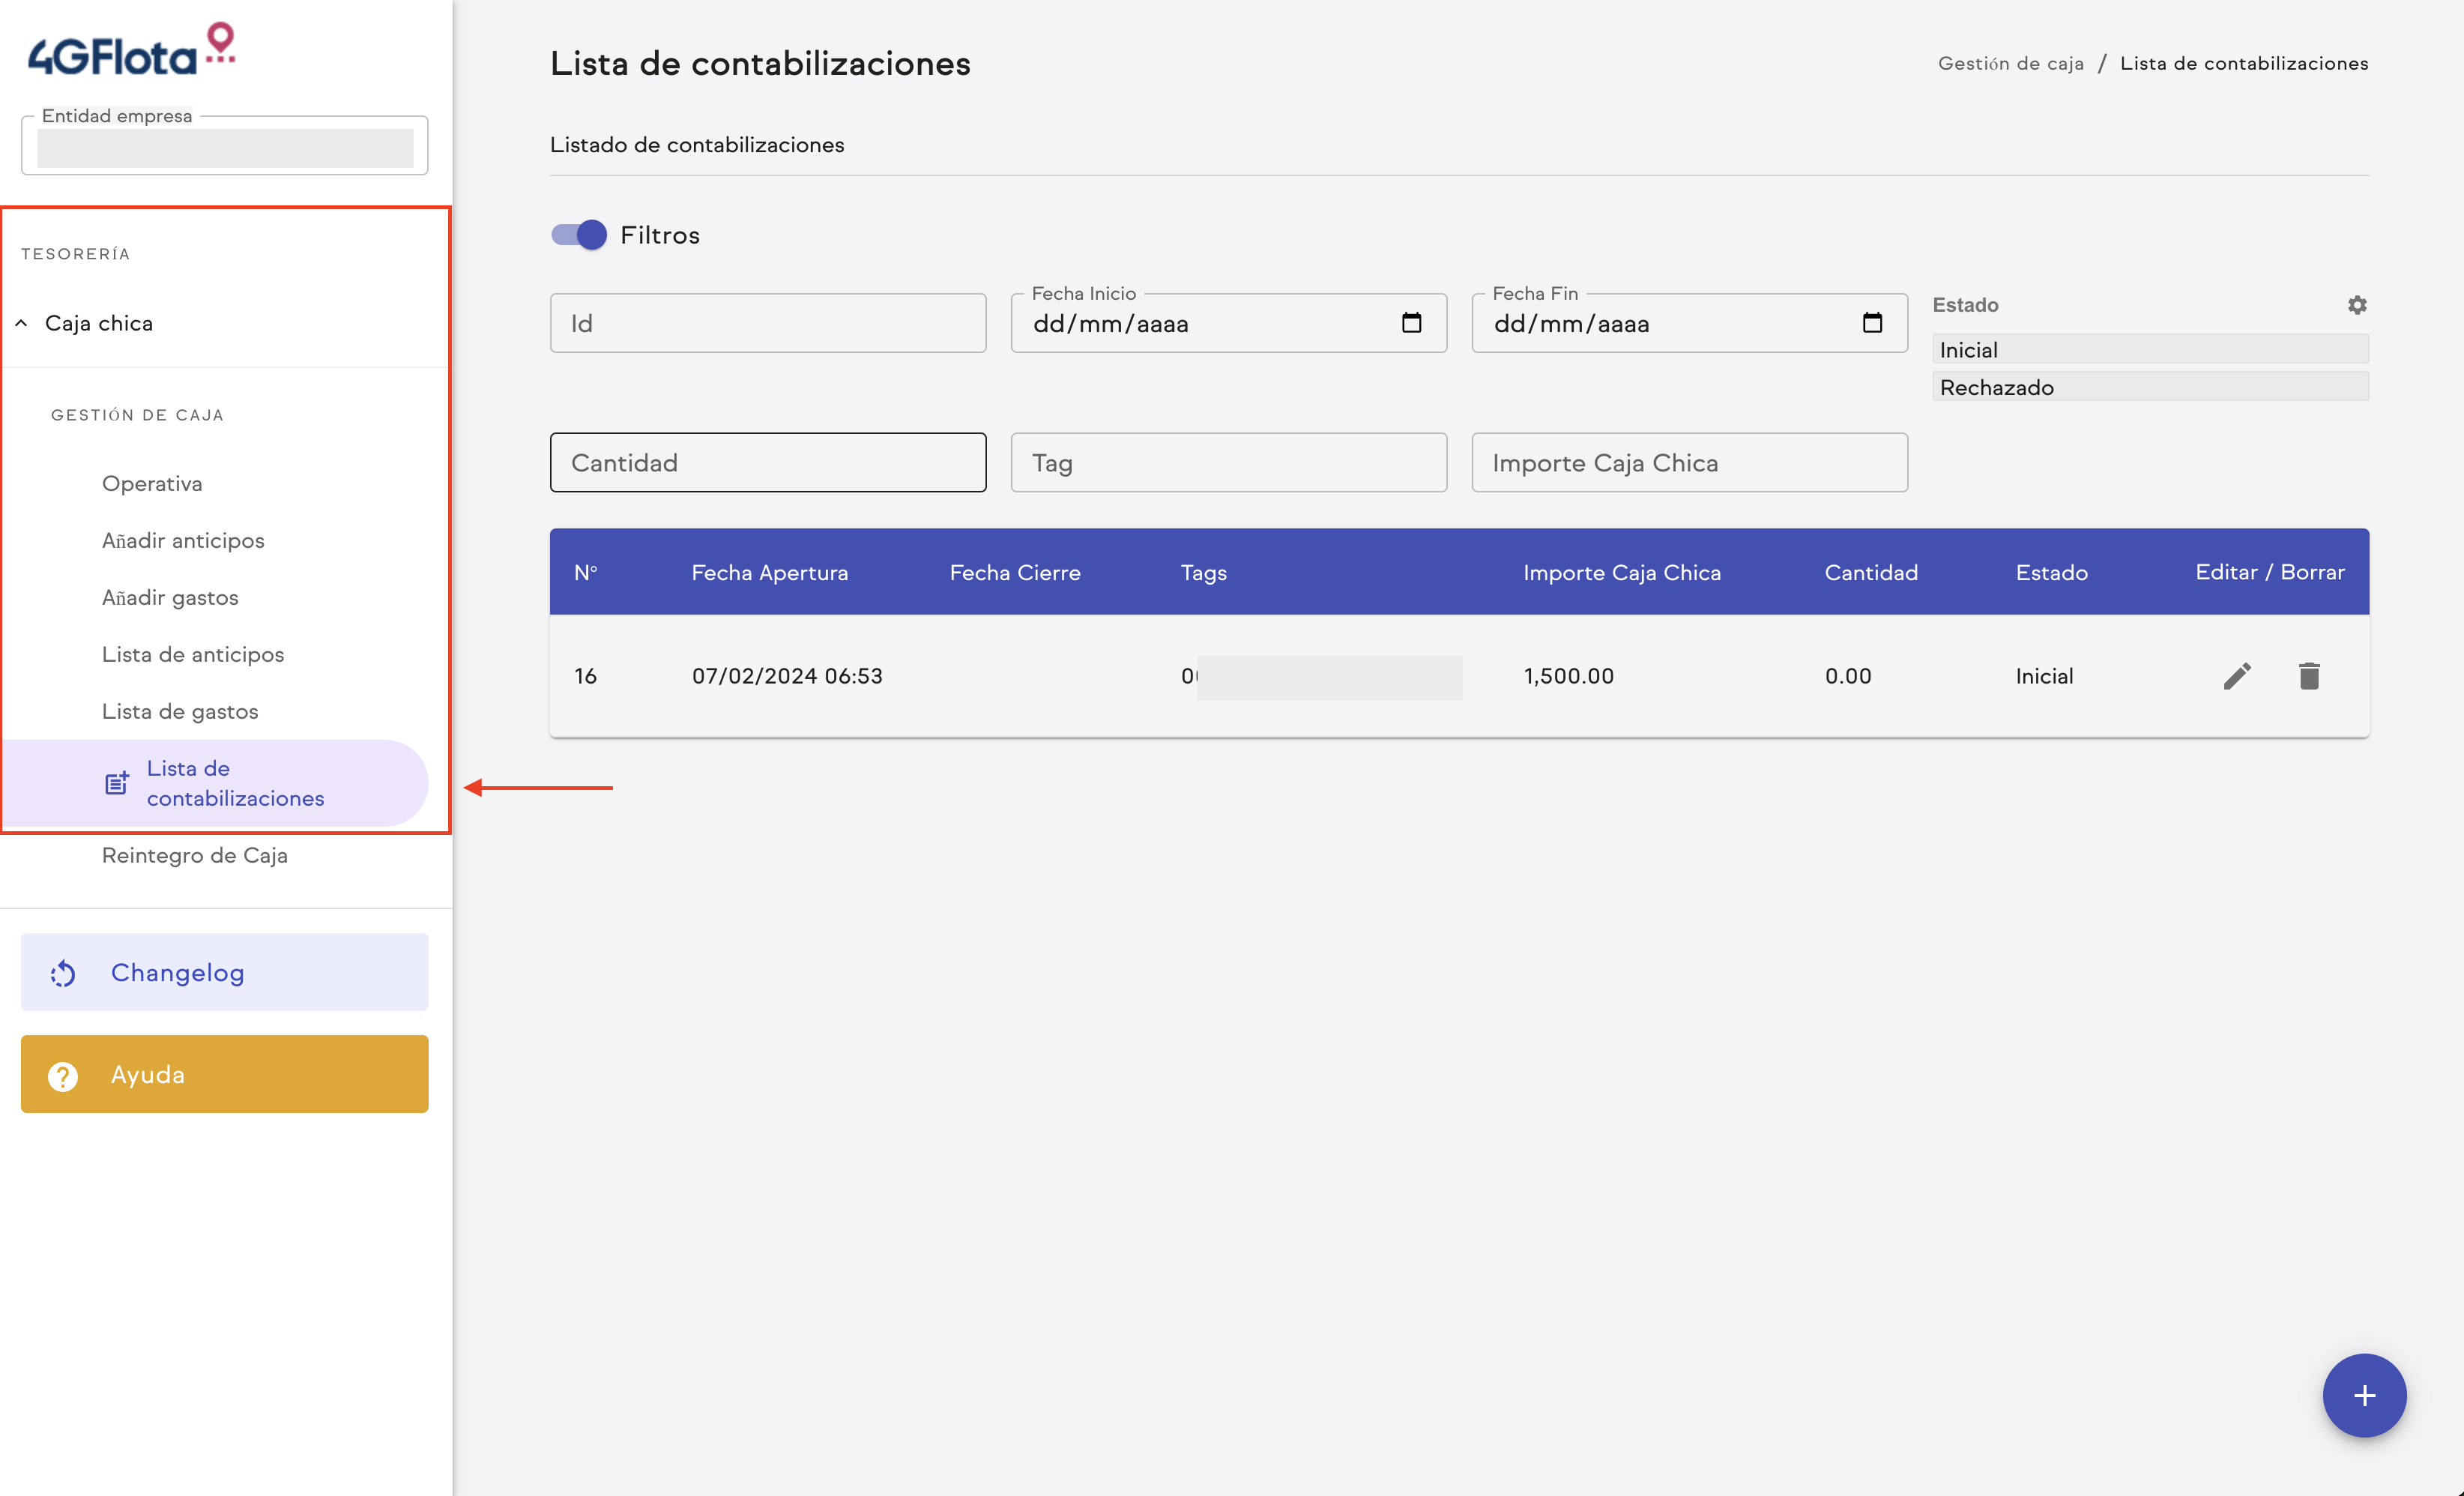Open the Fecha Fin calendar picker

pos(1872,323)
